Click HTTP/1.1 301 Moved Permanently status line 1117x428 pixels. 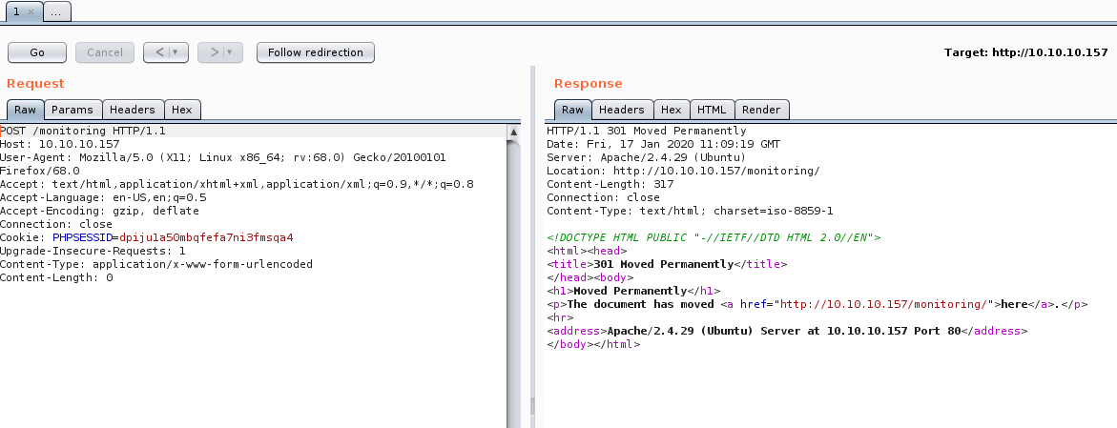click(x=646, y=131)
